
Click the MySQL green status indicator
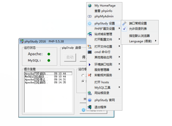pyautogui.click(x=49, y=60)
